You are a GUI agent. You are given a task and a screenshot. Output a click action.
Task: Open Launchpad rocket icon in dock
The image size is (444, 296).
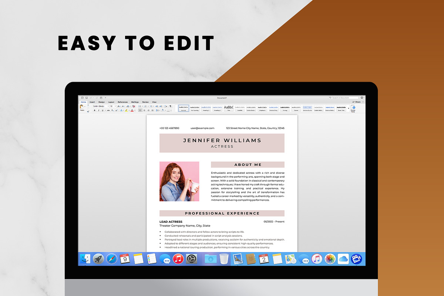pos(98,259)
